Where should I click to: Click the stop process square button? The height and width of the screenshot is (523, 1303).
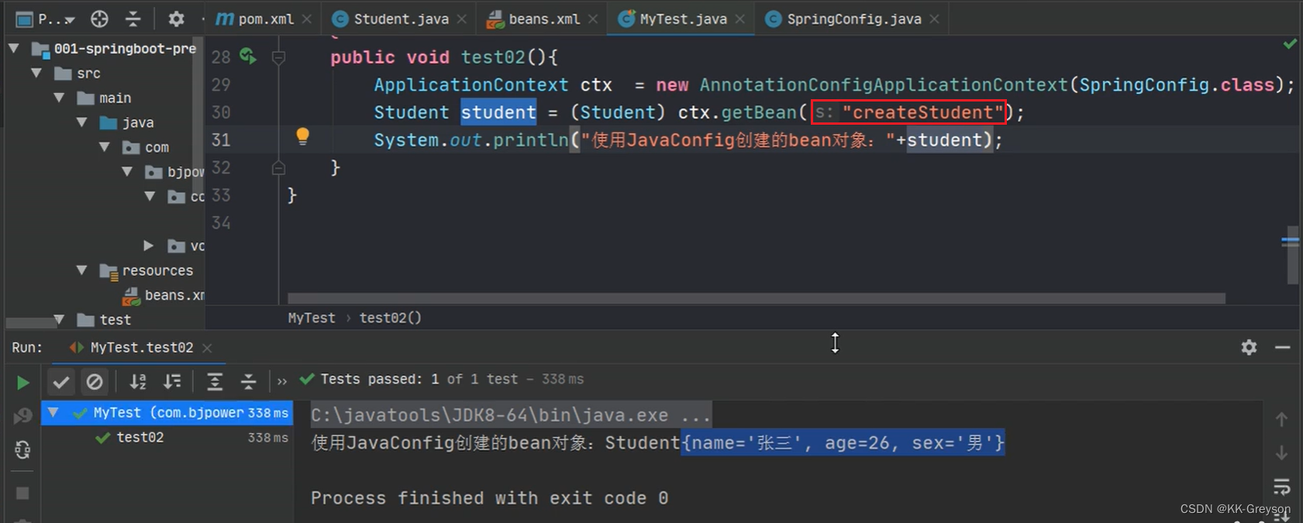coord(22,493)
